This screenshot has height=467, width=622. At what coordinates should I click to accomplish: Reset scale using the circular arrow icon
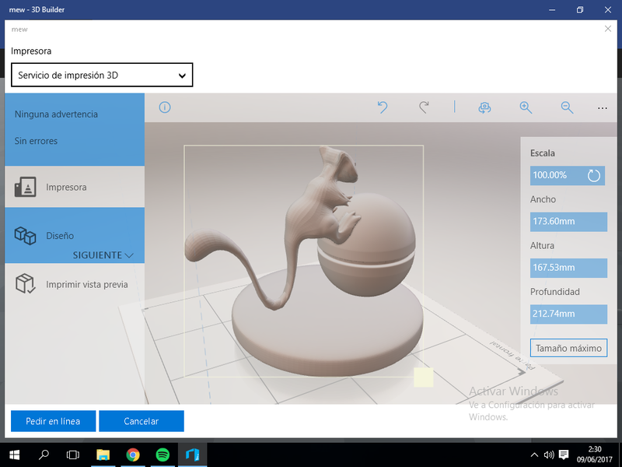594,176
